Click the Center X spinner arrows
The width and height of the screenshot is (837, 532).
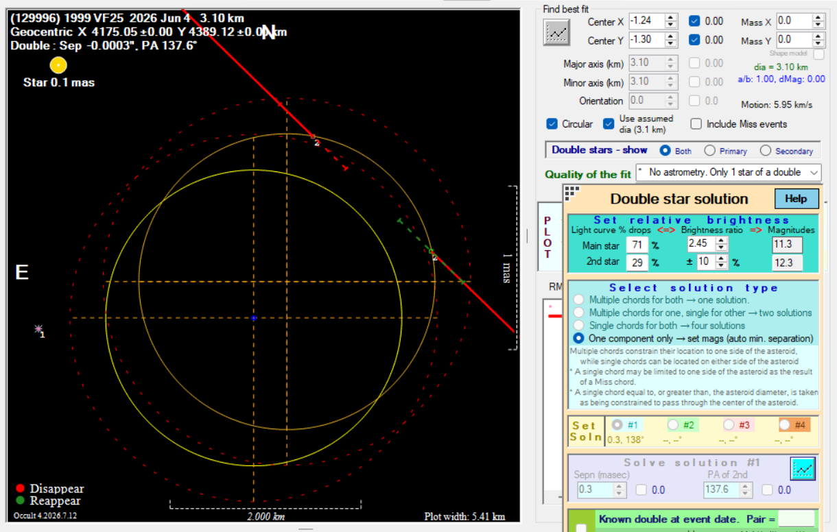[670, 21]
